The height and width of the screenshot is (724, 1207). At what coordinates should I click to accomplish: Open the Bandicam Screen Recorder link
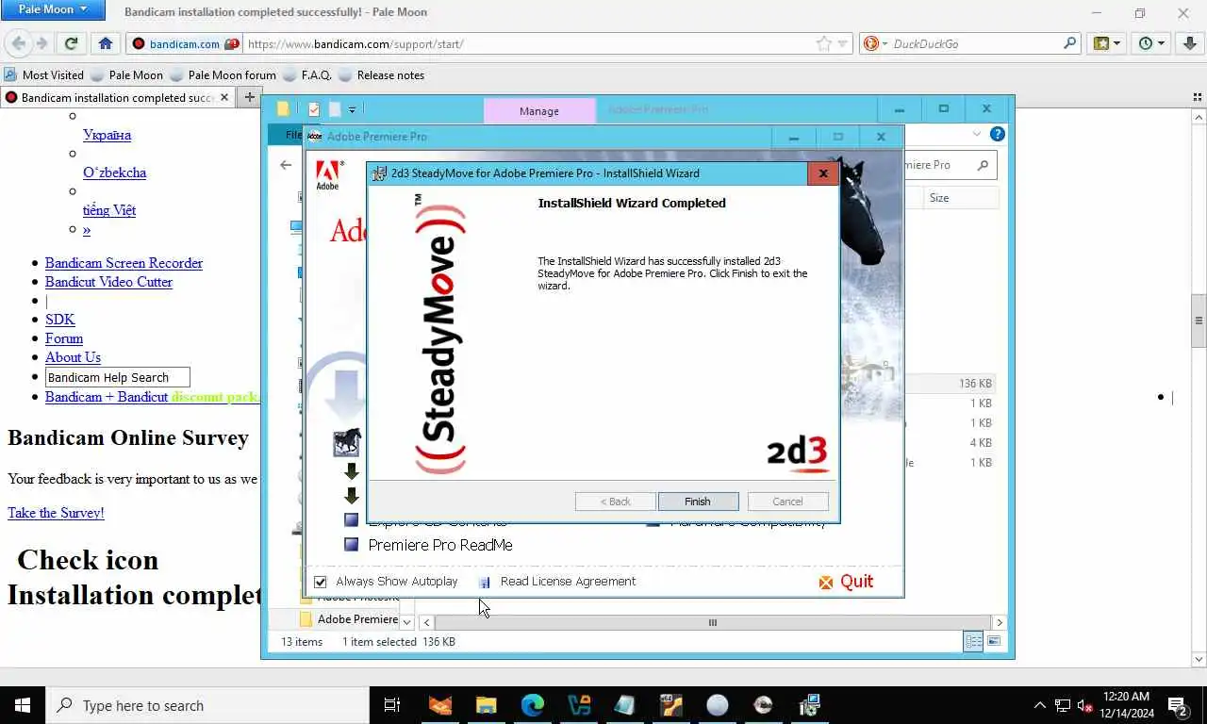124,263
